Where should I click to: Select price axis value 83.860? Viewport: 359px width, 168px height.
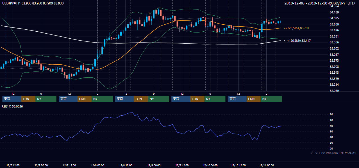(334, 24)
